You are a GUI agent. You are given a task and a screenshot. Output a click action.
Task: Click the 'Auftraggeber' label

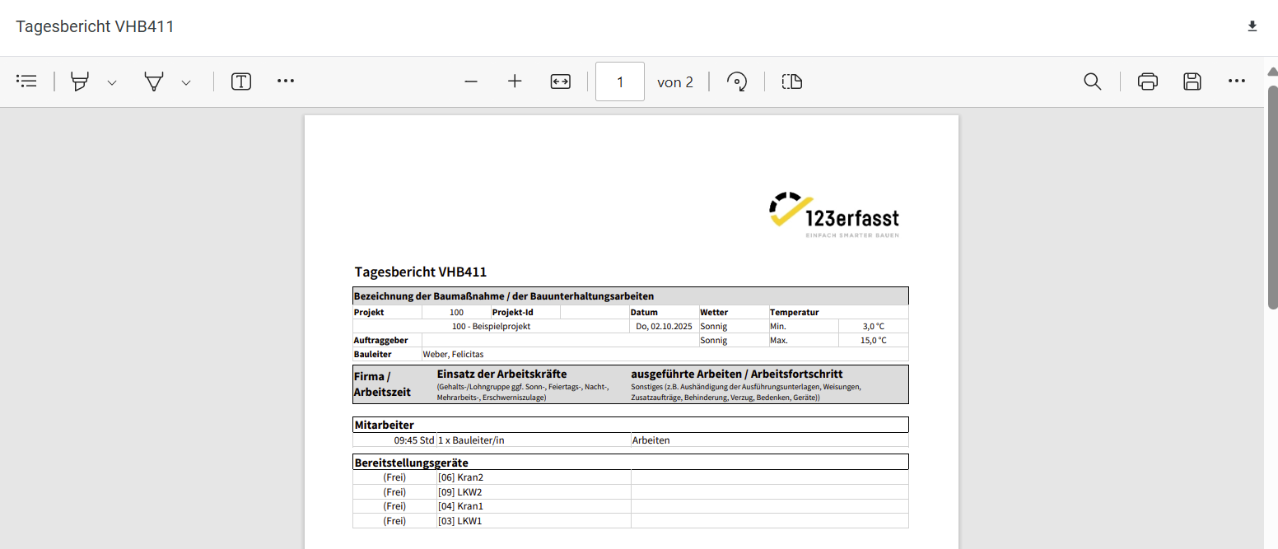tap(381, 340)
